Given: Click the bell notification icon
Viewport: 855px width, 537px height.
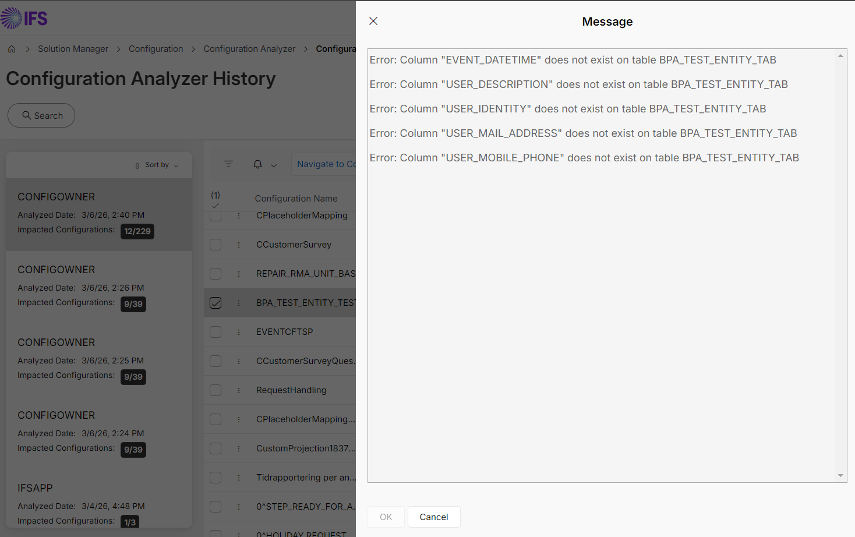Looking at the screenshot, I should 257,164.
